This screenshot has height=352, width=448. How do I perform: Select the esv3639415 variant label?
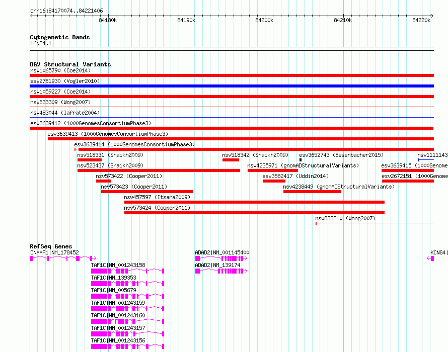(x=414, y=165)
